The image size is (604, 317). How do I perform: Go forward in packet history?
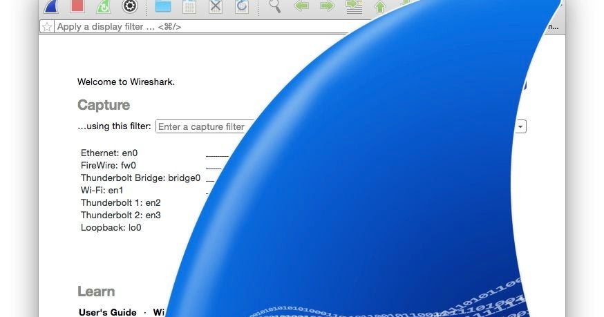[328, 6]
